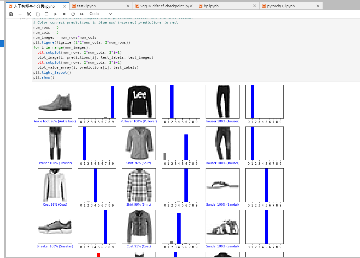Click the Coat 91% jacket image
This screenshot has width=360, height=258.
(x=139, y=227)
